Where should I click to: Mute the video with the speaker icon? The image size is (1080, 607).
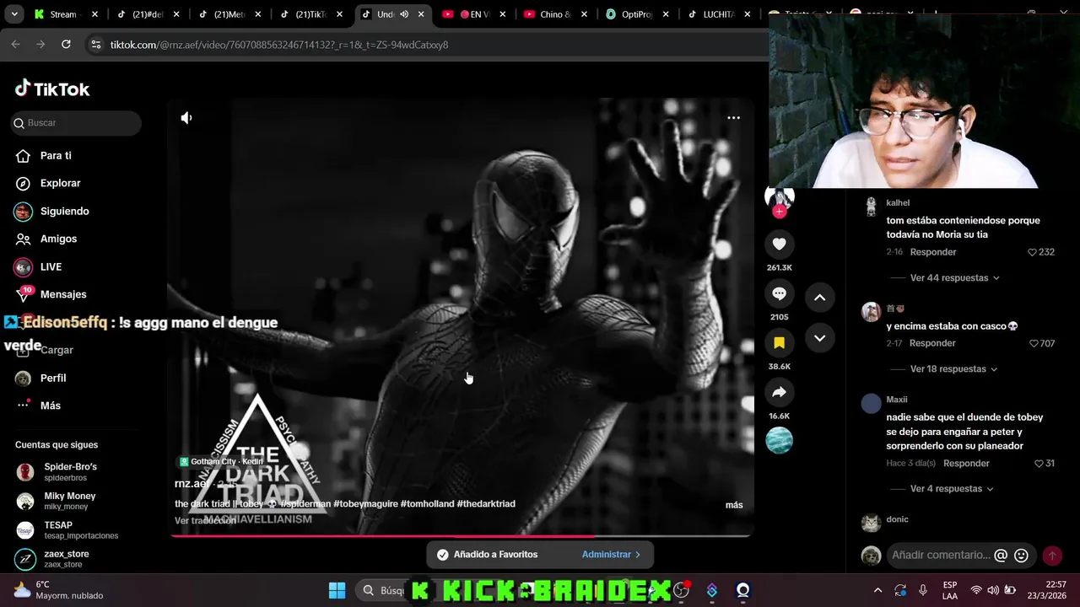pos(186,118)
